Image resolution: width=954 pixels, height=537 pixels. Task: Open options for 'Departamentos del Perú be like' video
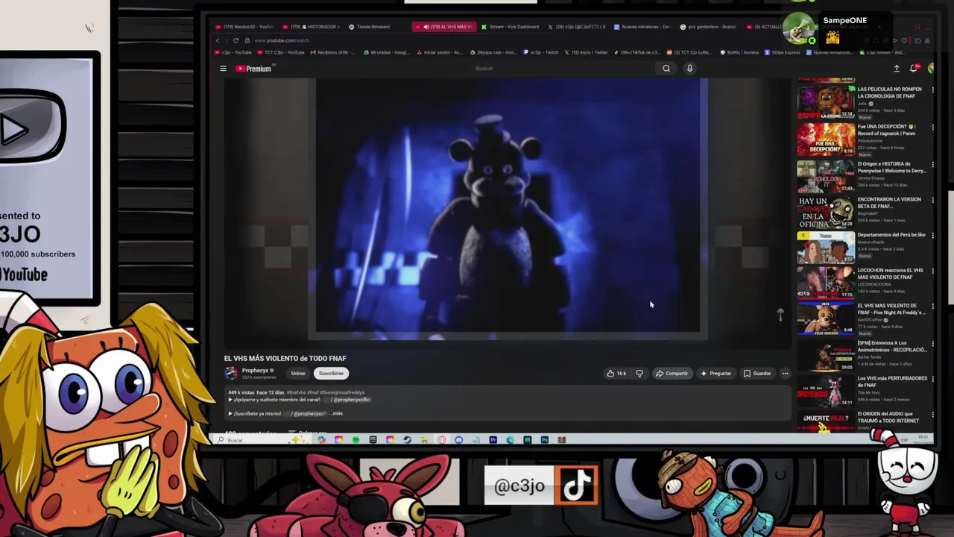click(x=932, y=236)
